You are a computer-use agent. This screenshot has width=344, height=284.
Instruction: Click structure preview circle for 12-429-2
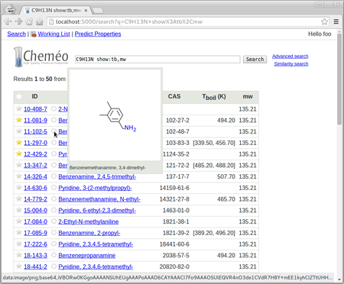coord(54,153)
